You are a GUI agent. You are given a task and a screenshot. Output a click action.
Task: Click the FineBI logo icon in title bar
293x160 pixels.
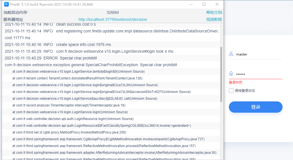coord(6,4)
